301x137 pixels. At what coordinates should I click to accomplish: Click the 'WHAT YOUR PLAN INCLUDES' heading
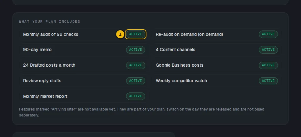coord(50,21)
